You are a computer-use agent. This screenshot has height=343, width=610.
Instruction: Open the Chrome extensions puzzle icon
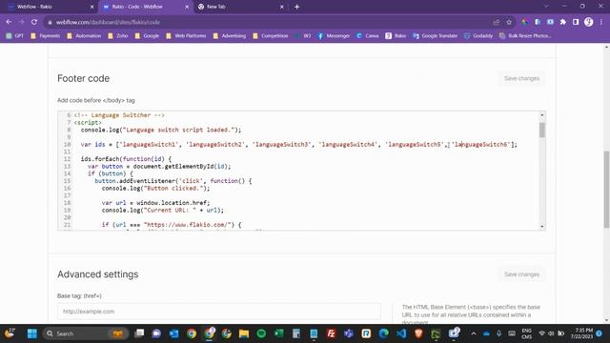pyautogui.click(x=563, y=22)
